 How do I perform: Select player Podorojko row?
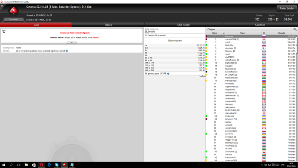point(251,116)
